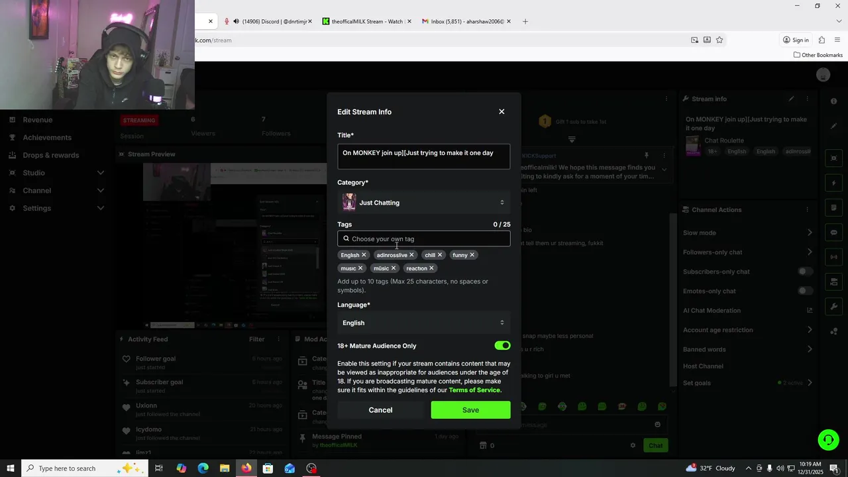Remove the English tag
Image resolution: width=848 pixels, height=477 pixels.
pyautogui.click(x=364, y=255)
